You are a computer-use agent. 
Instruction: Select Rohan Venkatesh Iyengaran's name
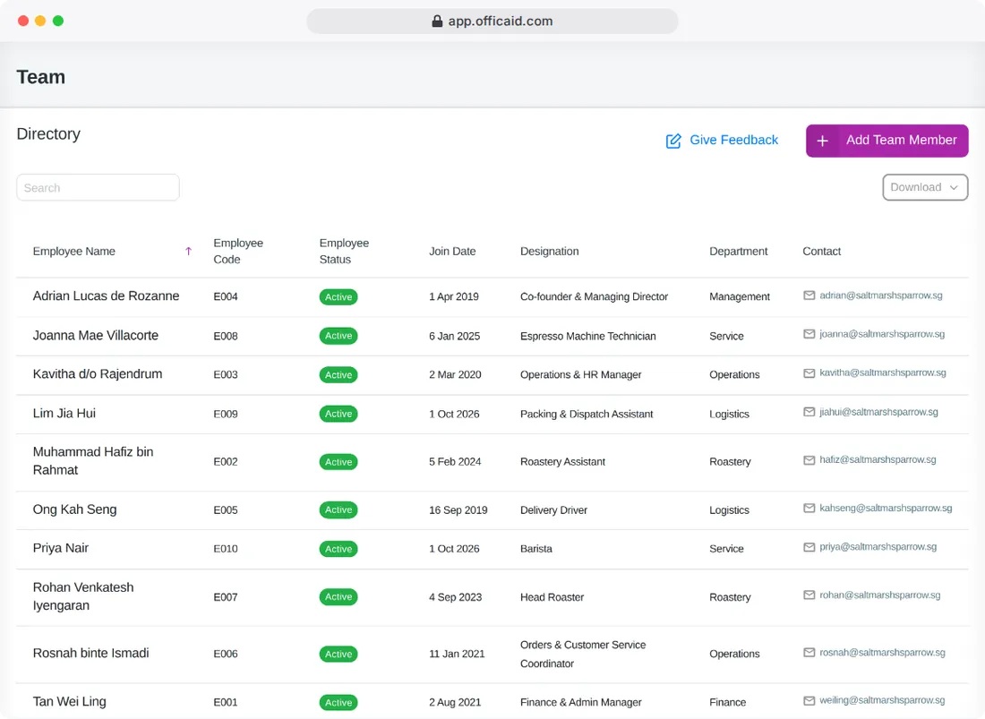pyautogui.click(x=83, y=596)
